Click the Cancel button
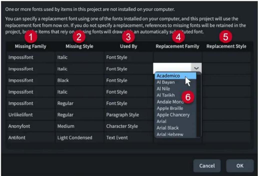 click(207, 166)
